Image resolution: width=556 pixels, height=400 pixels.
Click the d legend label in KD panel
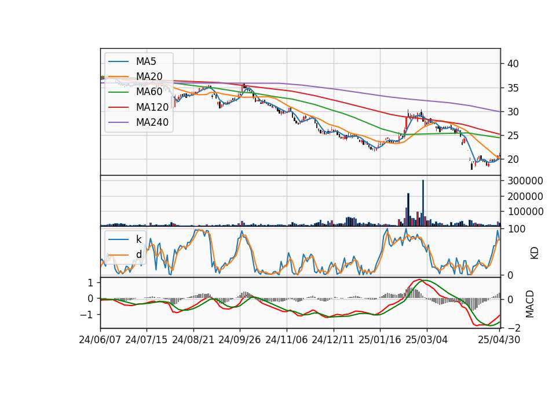(138, 254)
